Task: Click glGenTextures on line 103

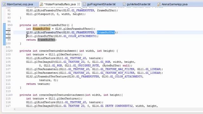Action: tap(68, 54)
